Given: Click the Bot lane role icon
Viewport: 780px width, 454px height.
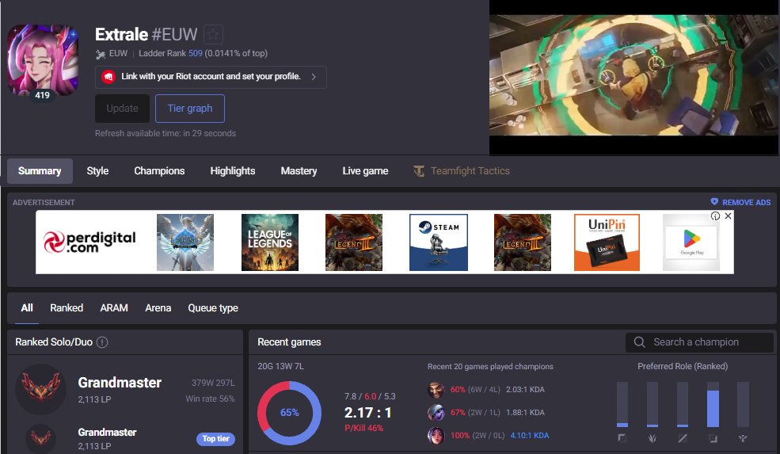Looking at the screenshot, I should (713, 438).
